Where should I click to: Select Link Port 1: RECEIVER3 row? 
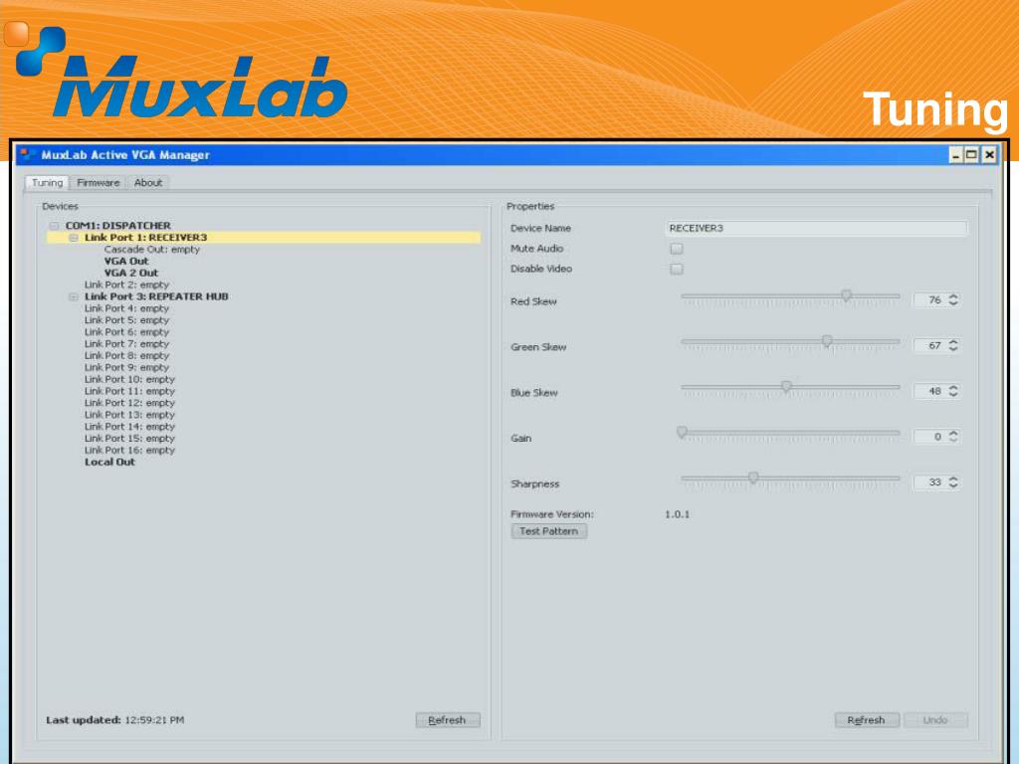point(264,238)
